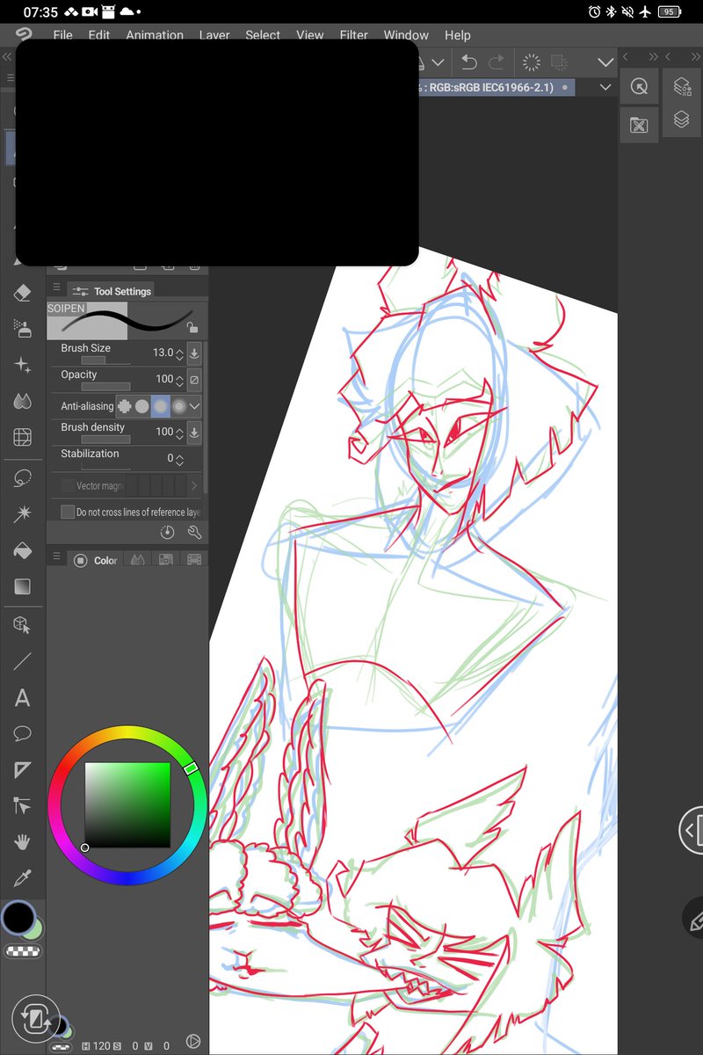703x1055 pixels.
Task: Open the File menu
Action: pyautogui.click(x=62, y=35)
